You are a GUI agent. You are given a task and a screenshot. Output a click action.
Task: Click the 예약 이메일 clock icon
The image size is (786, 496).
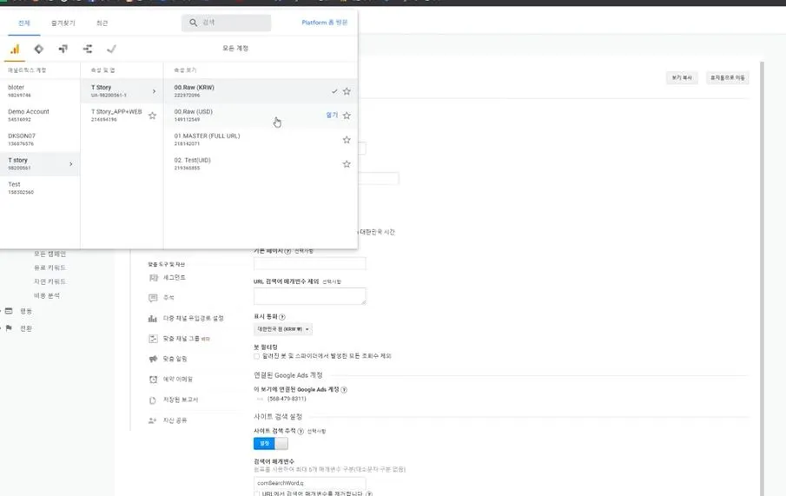point(153,380)
